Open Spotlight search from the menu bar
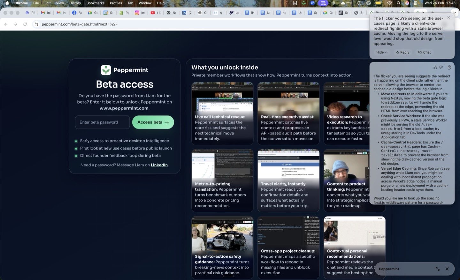Viewport: 460px width, 280px height. (399, 3)
